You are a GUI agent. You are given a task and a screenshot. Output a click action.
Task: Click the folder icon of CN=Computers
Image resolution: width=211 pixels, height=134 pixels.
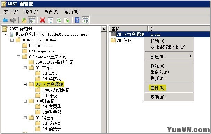(x=25, y=51)
